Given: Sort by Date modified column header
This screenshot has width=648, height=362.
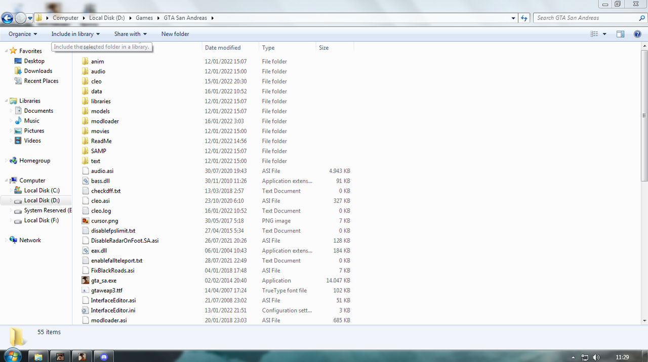Looking at the screenshot, I should pos(223,48).
